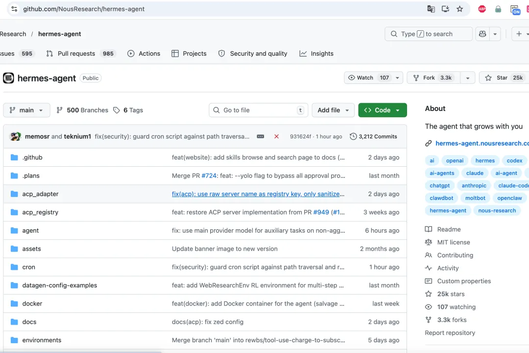Expand the main branch selector

26,110
